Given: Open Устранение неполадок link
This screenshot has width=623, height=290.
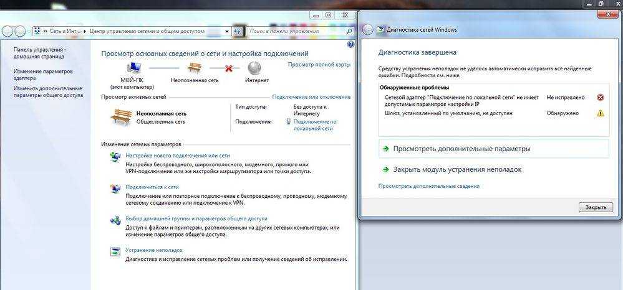Looking at the screenshot, I should tap(154, 250).
